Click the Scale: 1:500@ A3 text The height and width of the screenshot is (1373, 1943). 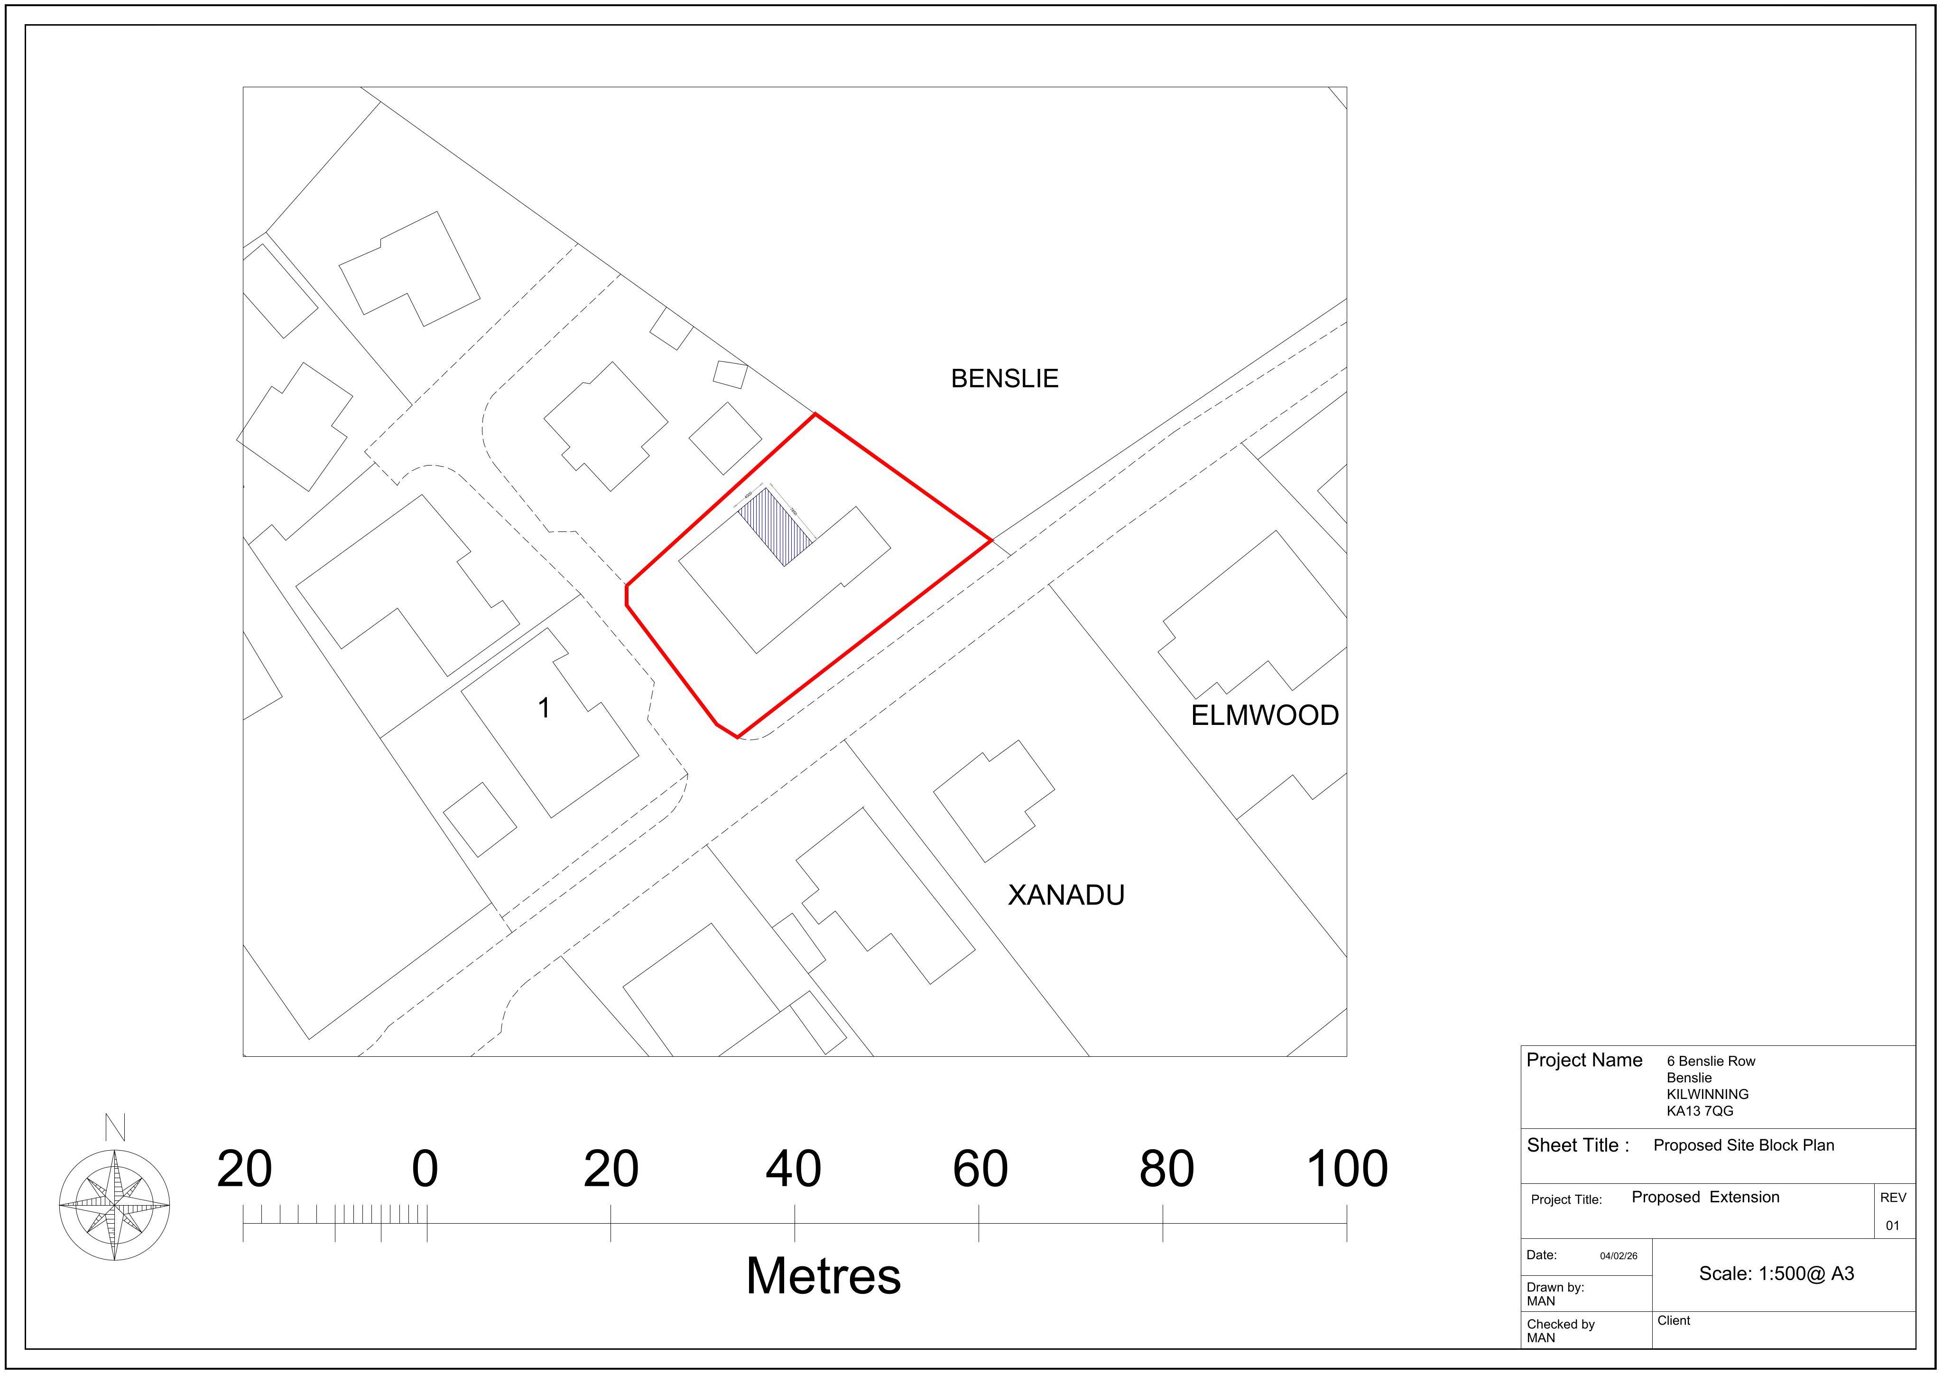point(1776,1274)
